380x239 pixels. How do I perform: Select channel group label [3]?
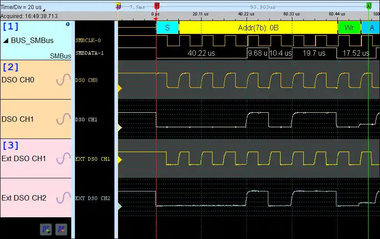click(x=10, y=145)
